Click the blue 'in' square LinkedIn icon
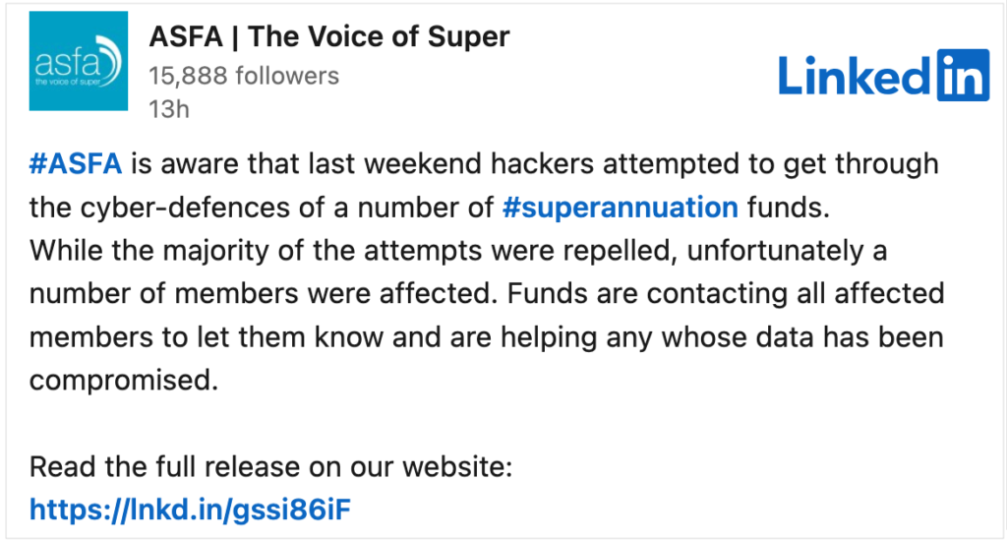 point(963,75)
